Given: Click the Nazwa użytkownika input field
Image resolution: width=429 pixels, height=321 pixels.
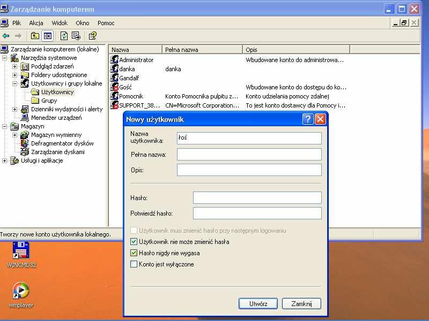Looking at the screenshot, I should click(x=249, y=138).
